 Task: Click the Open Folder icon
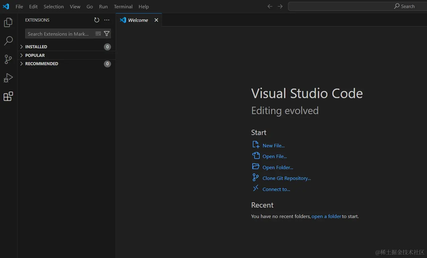(256, 166)
